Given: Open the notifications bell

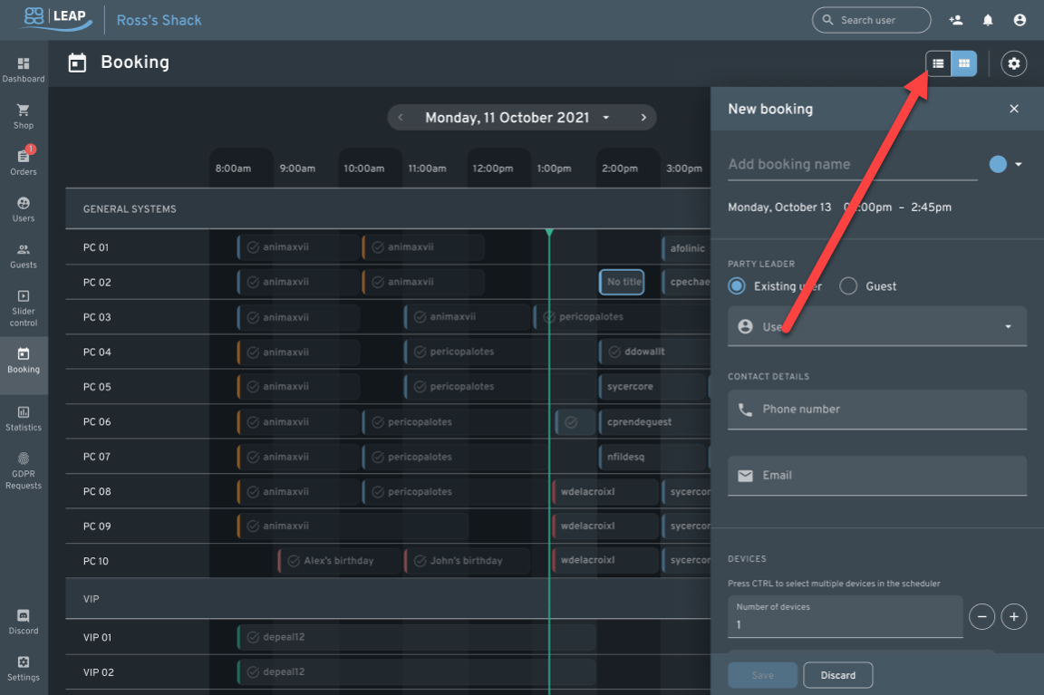Looking at the screenshot, I should [x=988, y=19].
